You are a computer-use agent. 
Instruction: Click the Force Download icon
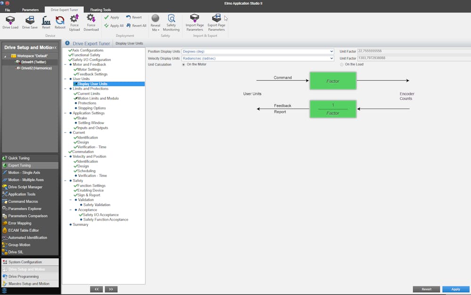[x=91, y=18]
